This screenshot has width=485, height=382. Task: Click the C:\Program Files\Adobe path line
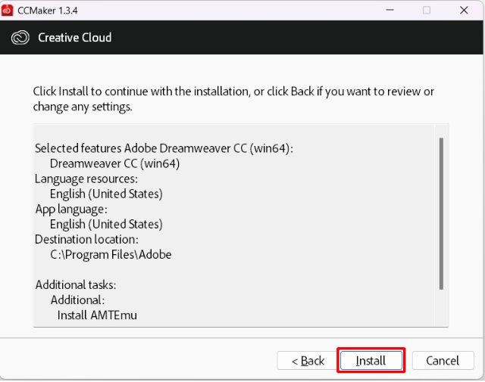tap(111, 255)
